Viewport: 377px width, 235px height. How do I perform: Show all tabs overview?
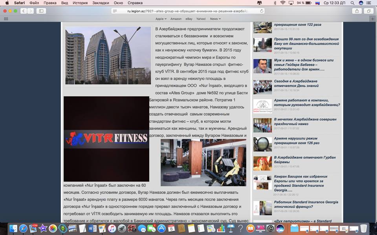click(x=369, y=11)
